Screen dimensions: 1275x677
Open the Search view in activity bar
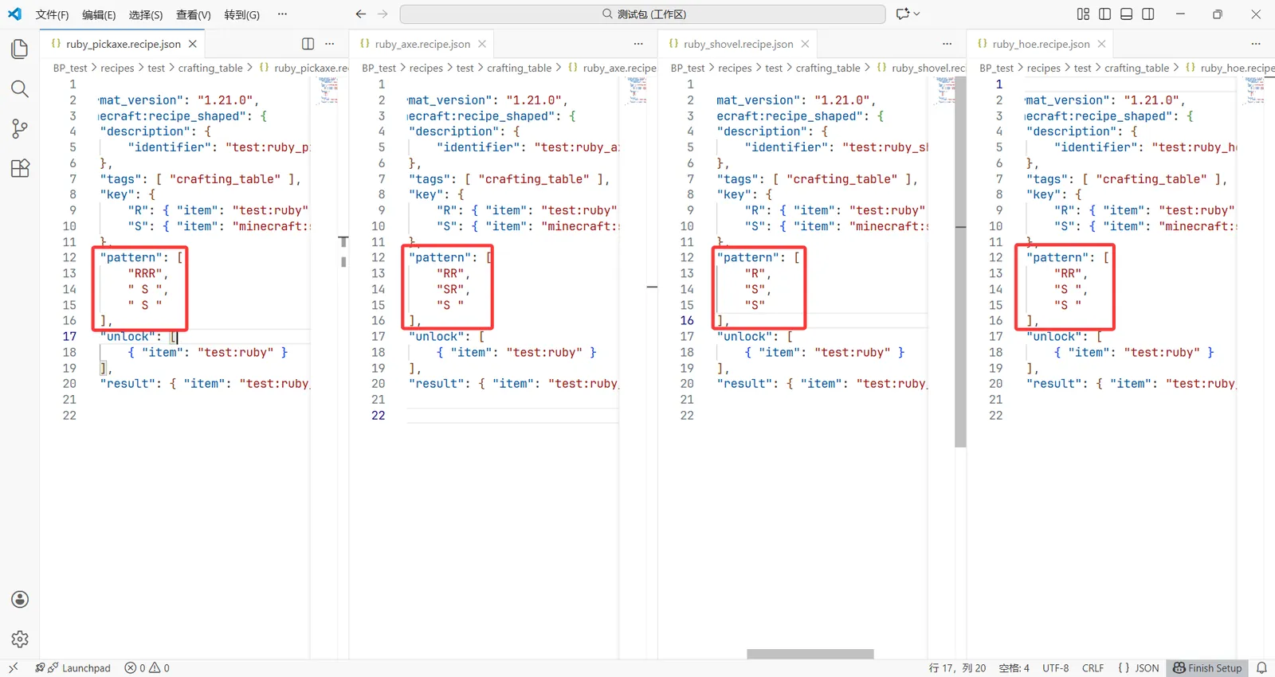pos(20,88)
